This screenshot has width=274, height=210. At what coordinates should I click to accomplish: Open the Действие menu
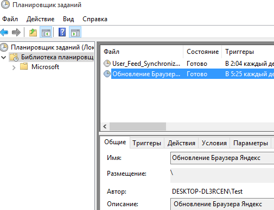[40, 19]
